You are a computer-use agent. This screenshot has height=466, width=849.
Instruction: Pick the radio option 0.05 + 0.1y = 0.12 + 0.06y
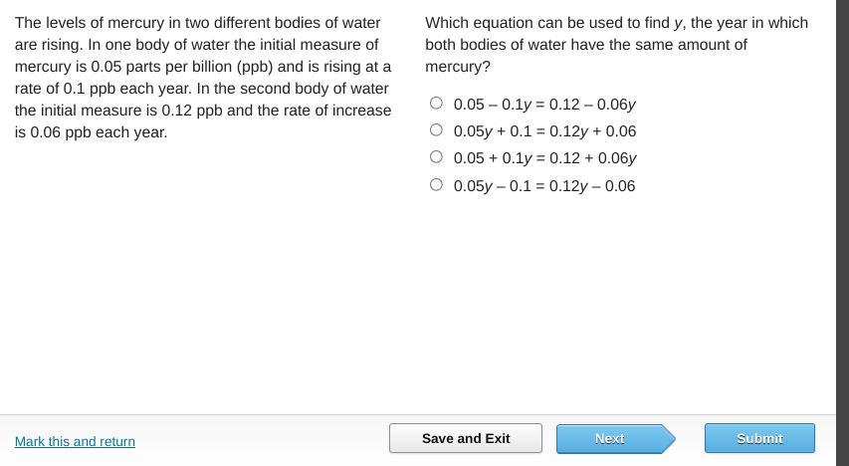coord(436,156)
